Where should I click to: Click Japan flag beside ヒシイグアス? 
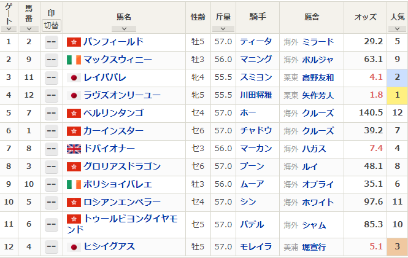[x=74, y=247]
